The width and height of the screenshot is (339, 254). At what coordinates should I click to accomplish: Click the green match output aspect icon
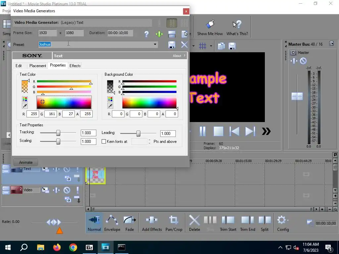[x=159, y=34]
